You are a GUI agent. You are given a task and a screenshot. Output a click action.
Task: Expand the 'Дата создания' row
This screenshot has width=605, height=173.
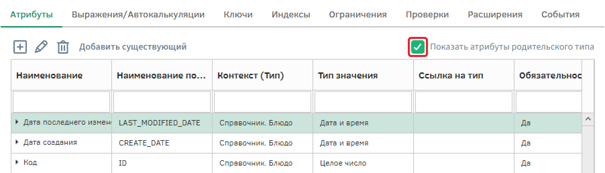coord(17,142)
